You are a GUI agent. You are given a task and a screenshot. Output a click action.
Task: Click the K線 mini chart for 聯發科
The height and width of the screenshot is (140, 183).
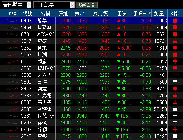pos(13,28)
